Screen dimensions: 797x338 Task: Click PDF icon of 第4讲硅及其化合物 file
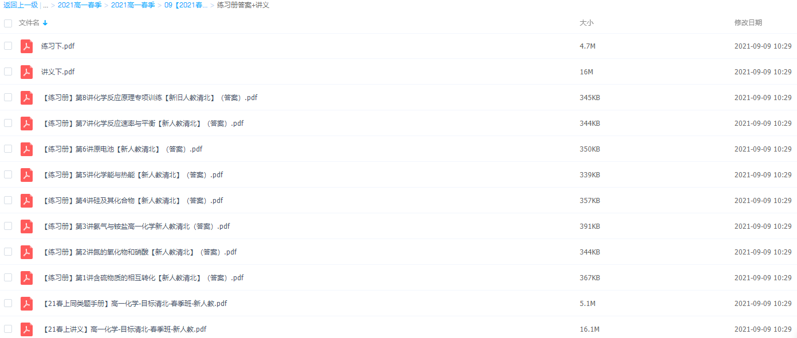(x=27, y=201)
